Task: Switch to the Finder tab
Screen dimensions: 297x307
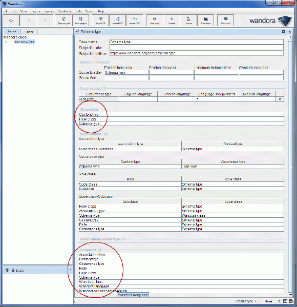Action: point(29,32)
